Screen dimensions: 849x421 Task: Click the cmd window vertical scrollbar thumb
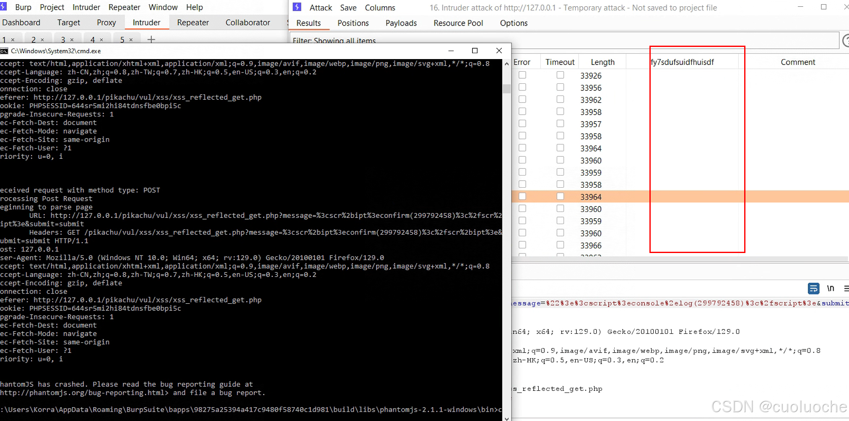point(506,89)
